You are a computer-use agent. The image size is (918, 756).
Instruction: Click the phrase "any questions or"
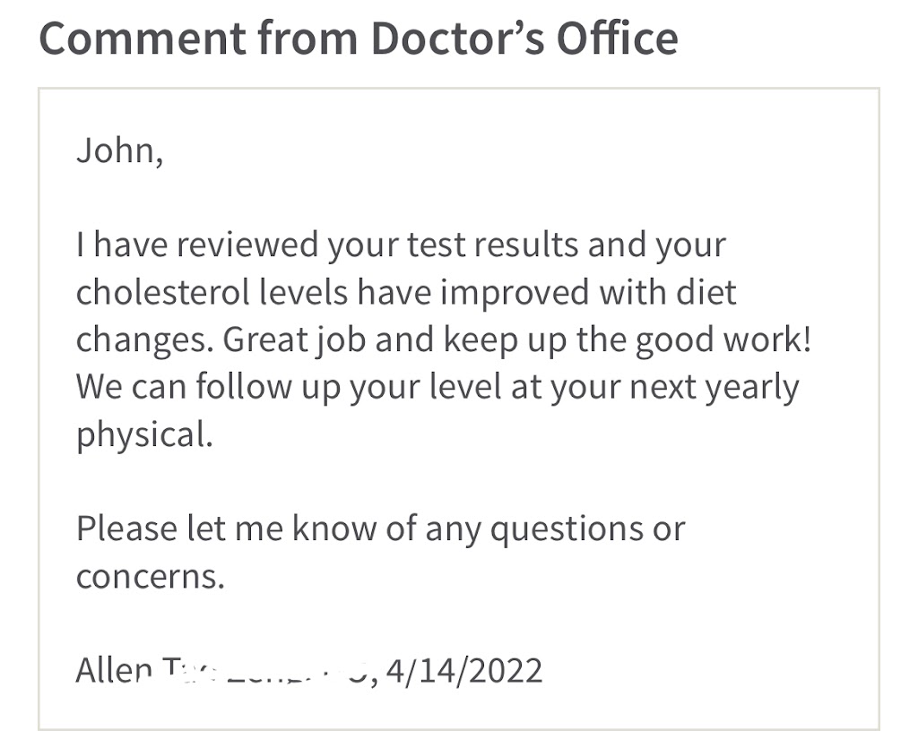tap(555, 528)
